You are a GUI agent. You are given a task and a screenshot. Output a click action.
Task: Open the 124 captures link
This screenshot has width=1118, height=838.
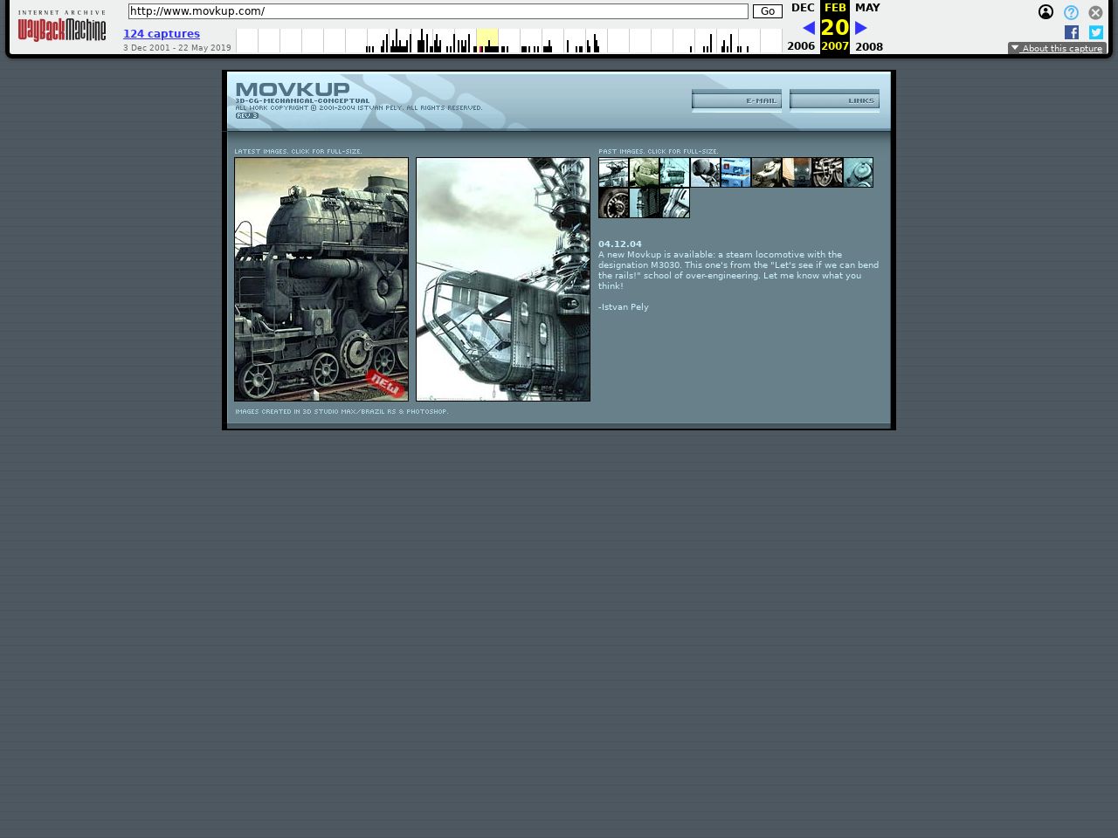pos(162,34)
